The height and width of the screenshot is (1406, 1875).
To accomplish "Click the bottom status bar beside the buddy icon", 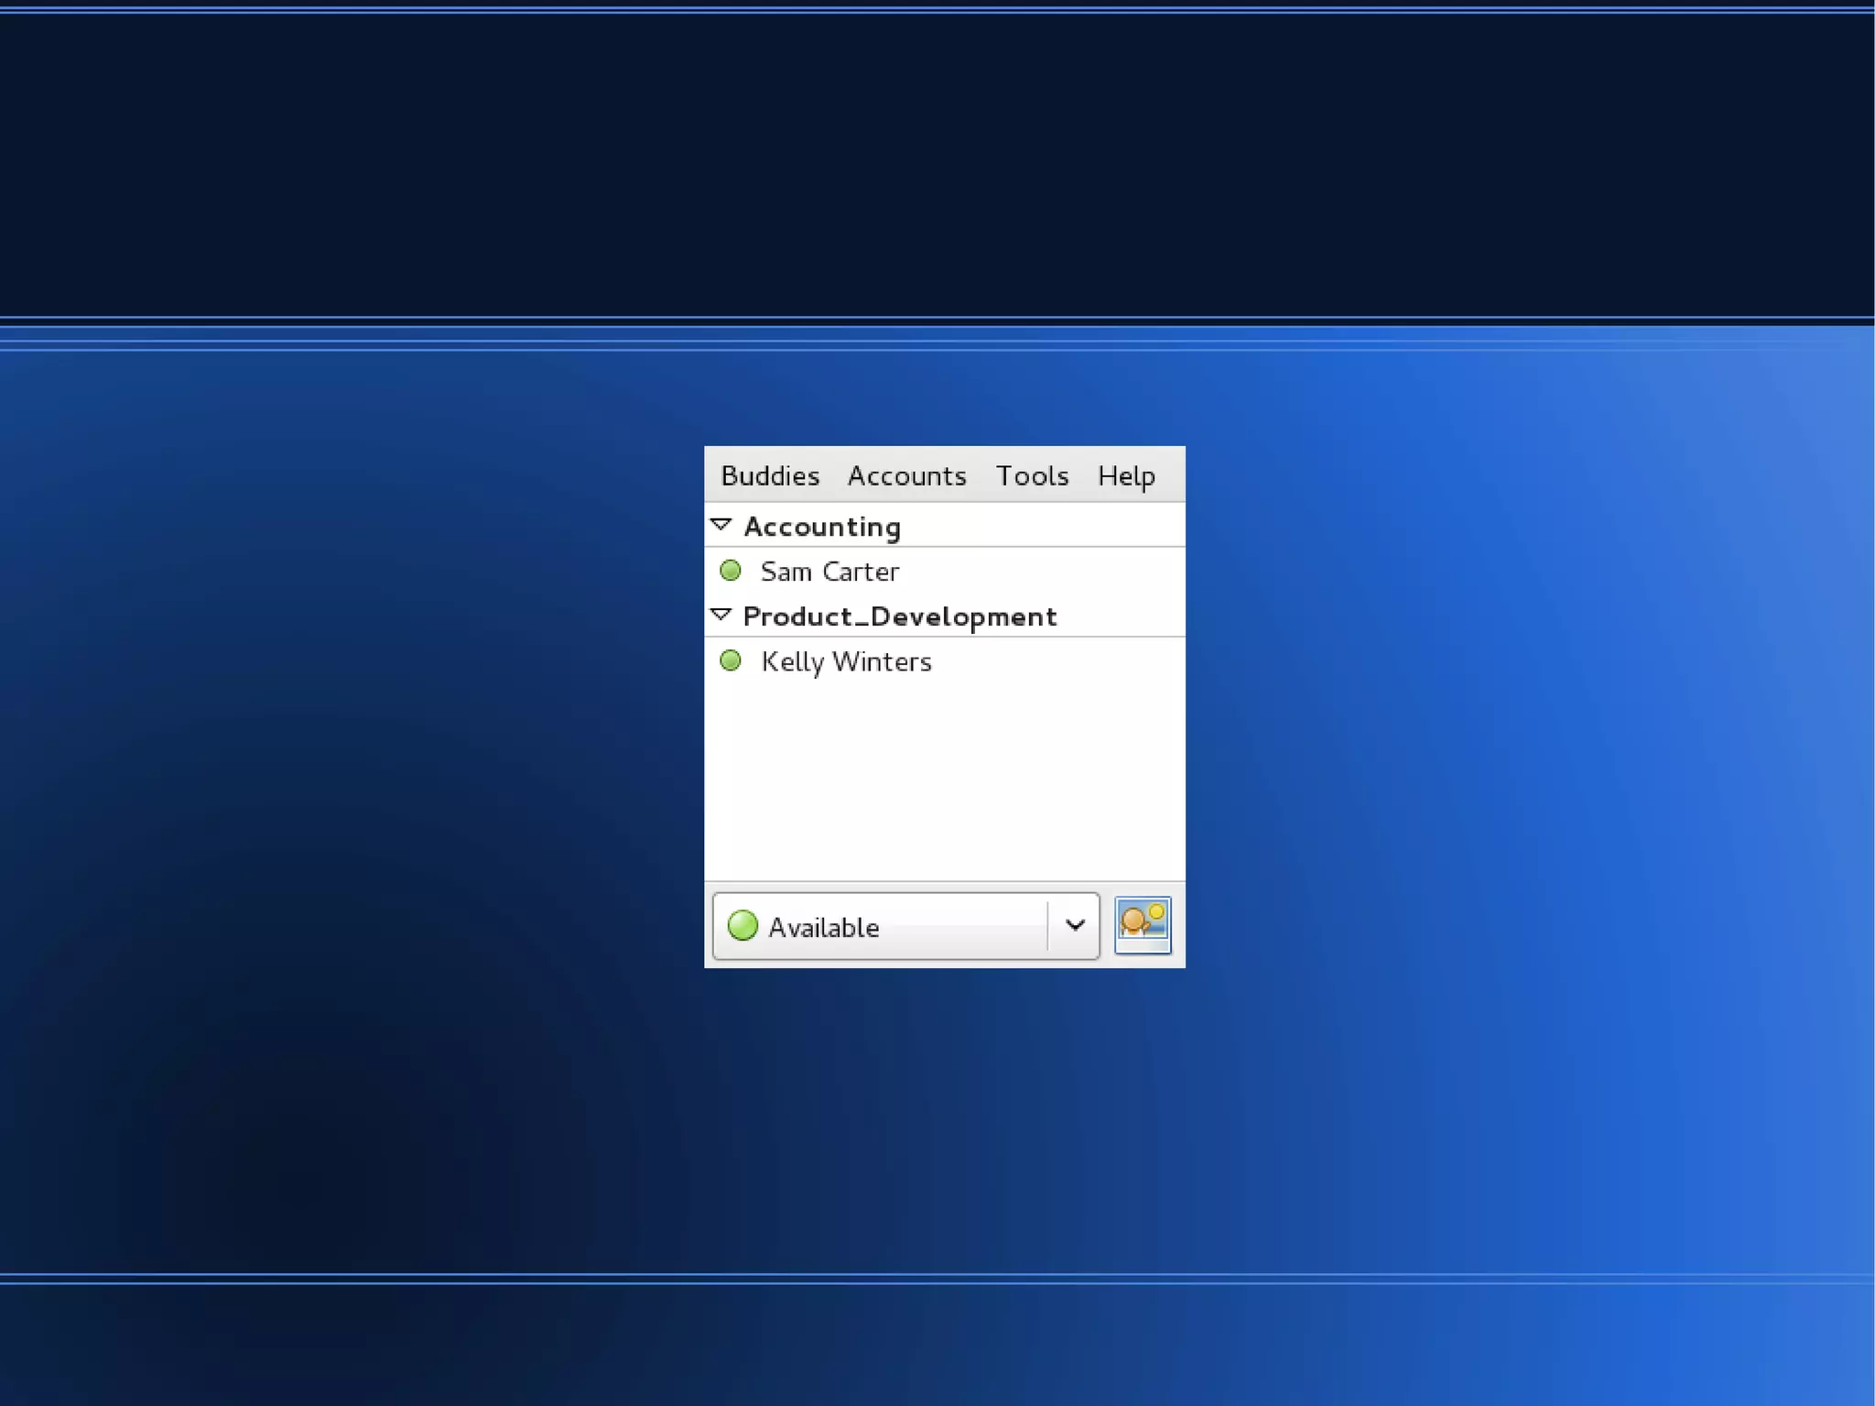I will 1106,925.
